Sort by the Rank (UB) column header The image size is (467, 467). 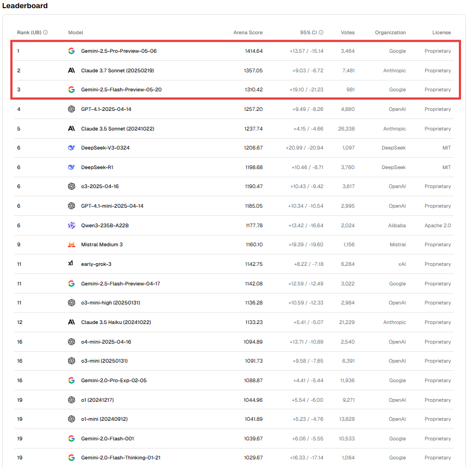pos(29,33)
